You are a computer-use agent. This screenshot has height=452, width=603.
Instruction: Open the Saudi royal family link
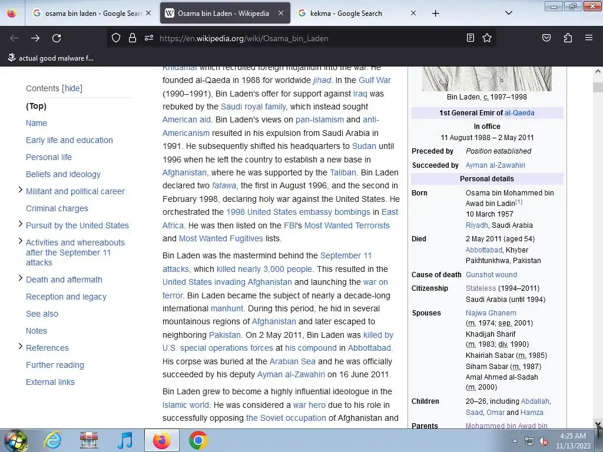click(x=254, y=107)
